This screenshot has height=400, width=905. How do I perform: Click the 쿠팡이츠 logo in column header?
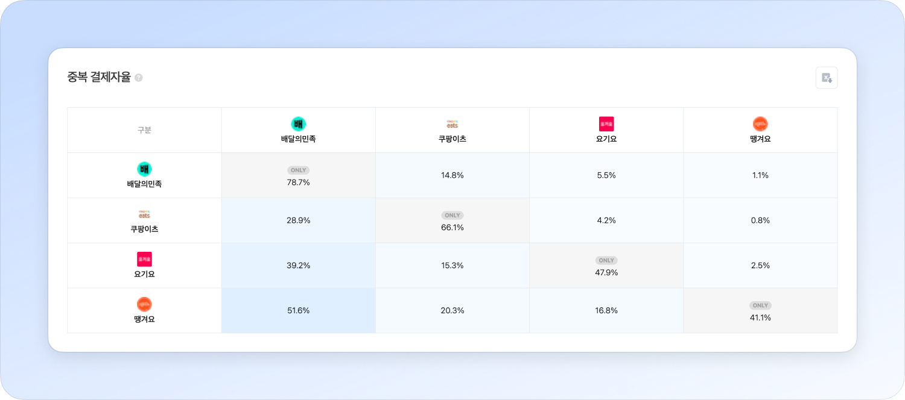click(452, 124)
